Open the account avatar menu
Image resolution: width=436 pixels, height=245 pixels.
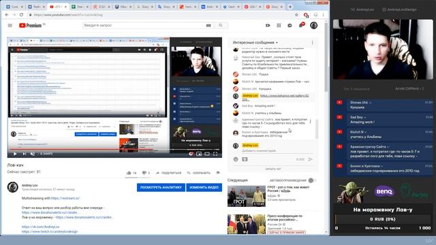coord(313,26)
